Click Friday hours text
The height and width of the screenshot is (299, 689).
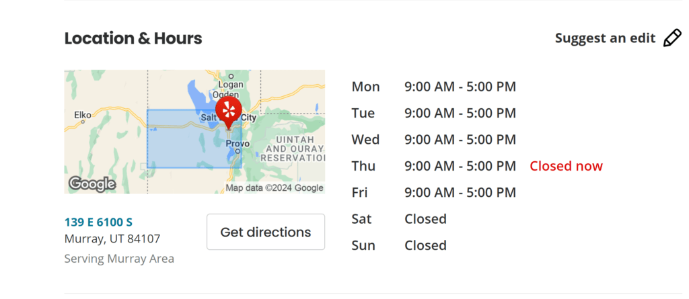460,192
